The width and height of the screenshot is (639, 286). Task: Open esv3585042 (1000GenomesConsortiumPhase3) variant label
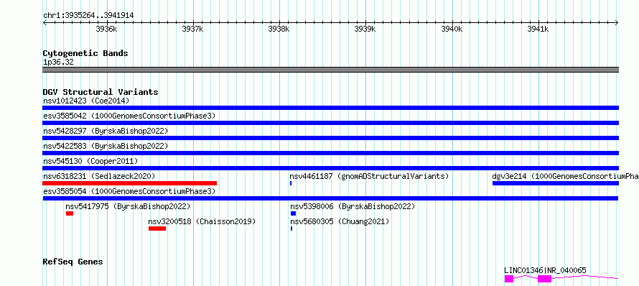129,116
